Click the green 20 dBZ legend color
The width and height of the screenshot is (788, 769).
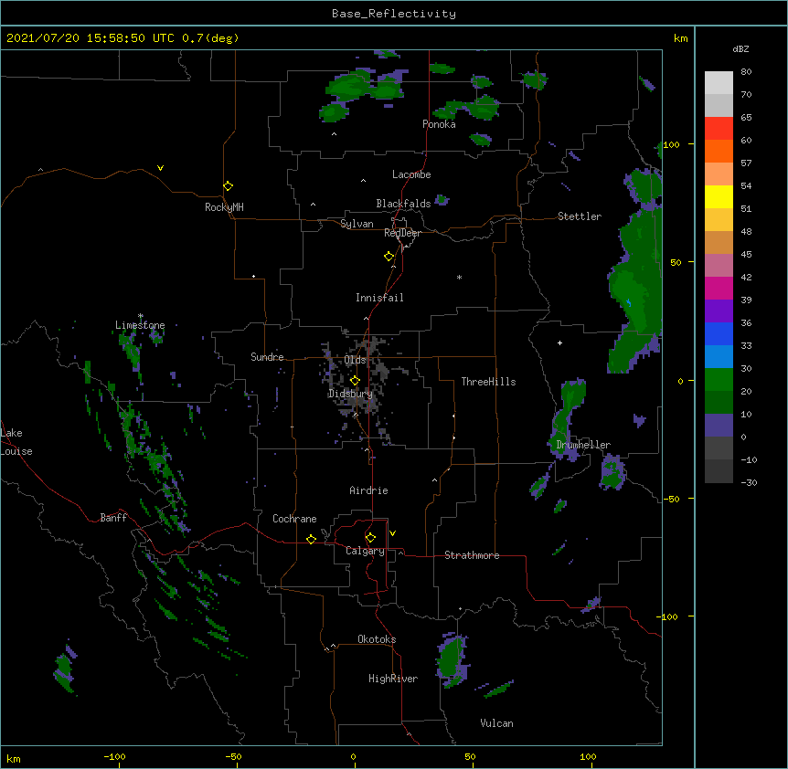719,380
